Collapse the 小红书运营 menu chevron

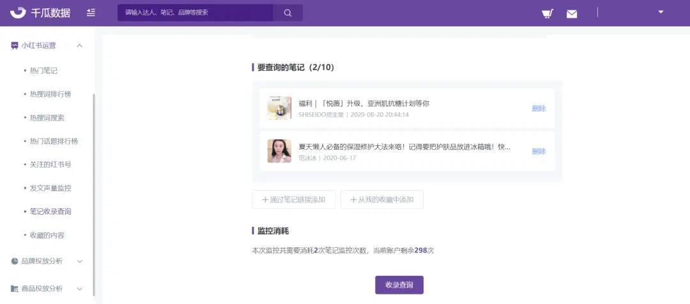coord(80,45)
